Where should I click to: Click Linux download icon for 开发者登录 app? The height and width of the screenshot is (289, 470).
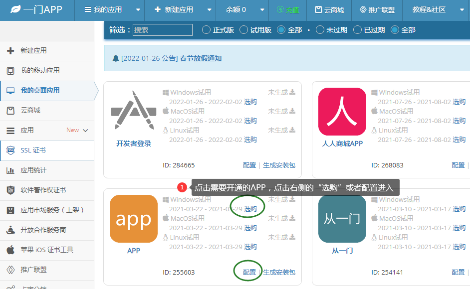point(292,130)
